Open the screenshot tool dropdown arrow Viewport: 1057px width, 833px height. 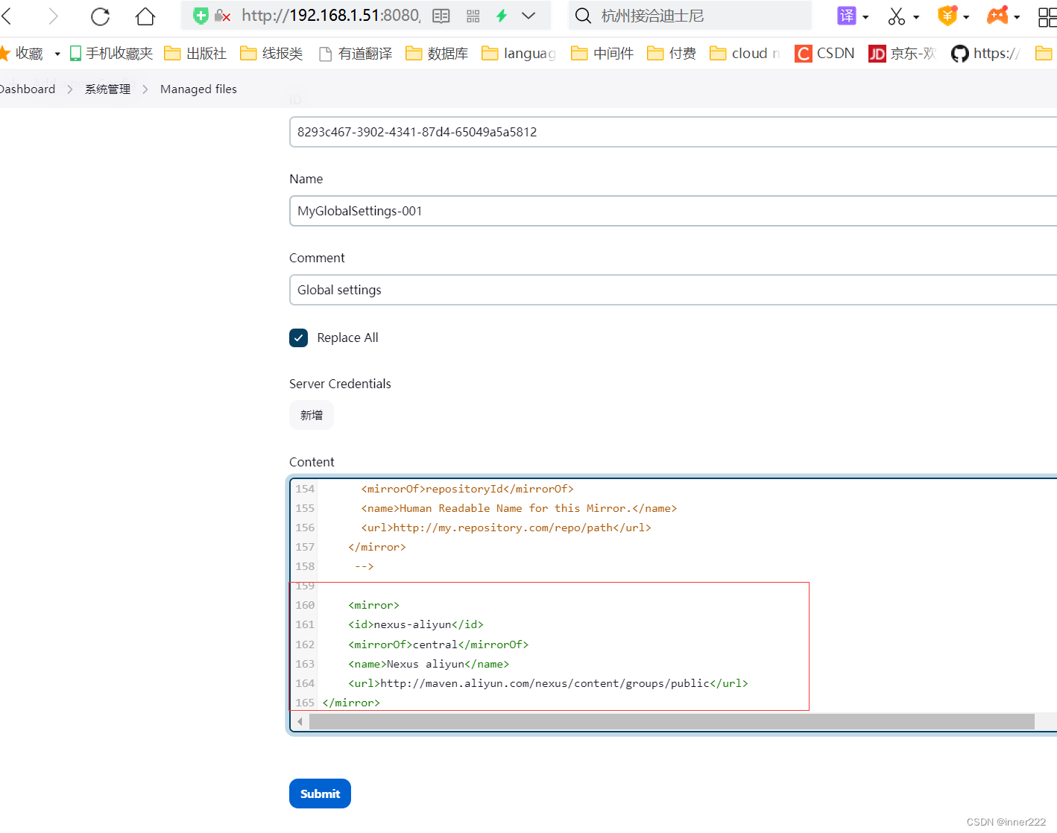[x=916, y=17]
